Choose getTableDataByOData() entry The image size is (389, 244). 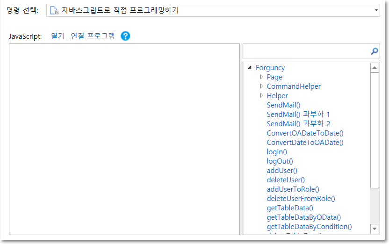click(304, 217)
